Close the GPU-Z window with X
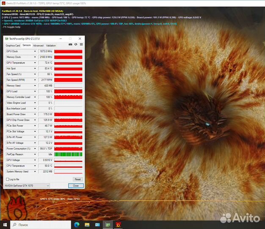265x229 pixels. (x=80, y=39)
